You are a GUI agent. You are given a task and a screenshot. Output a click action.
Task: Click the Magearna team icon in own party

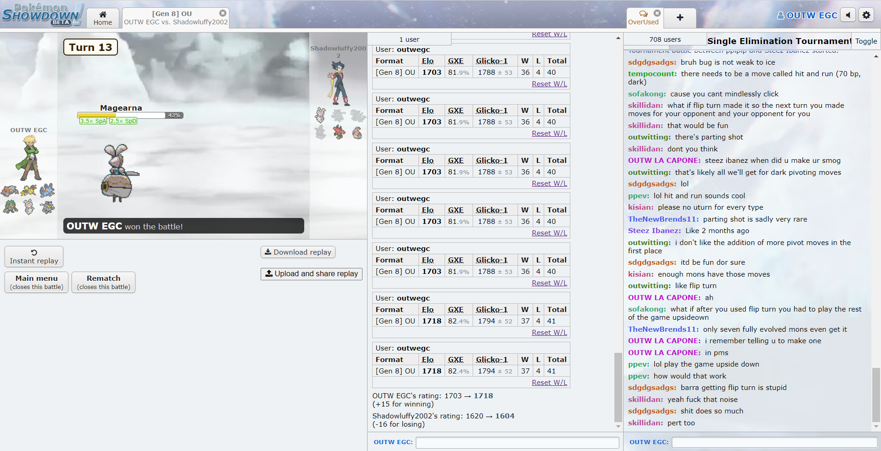point(28,207)
